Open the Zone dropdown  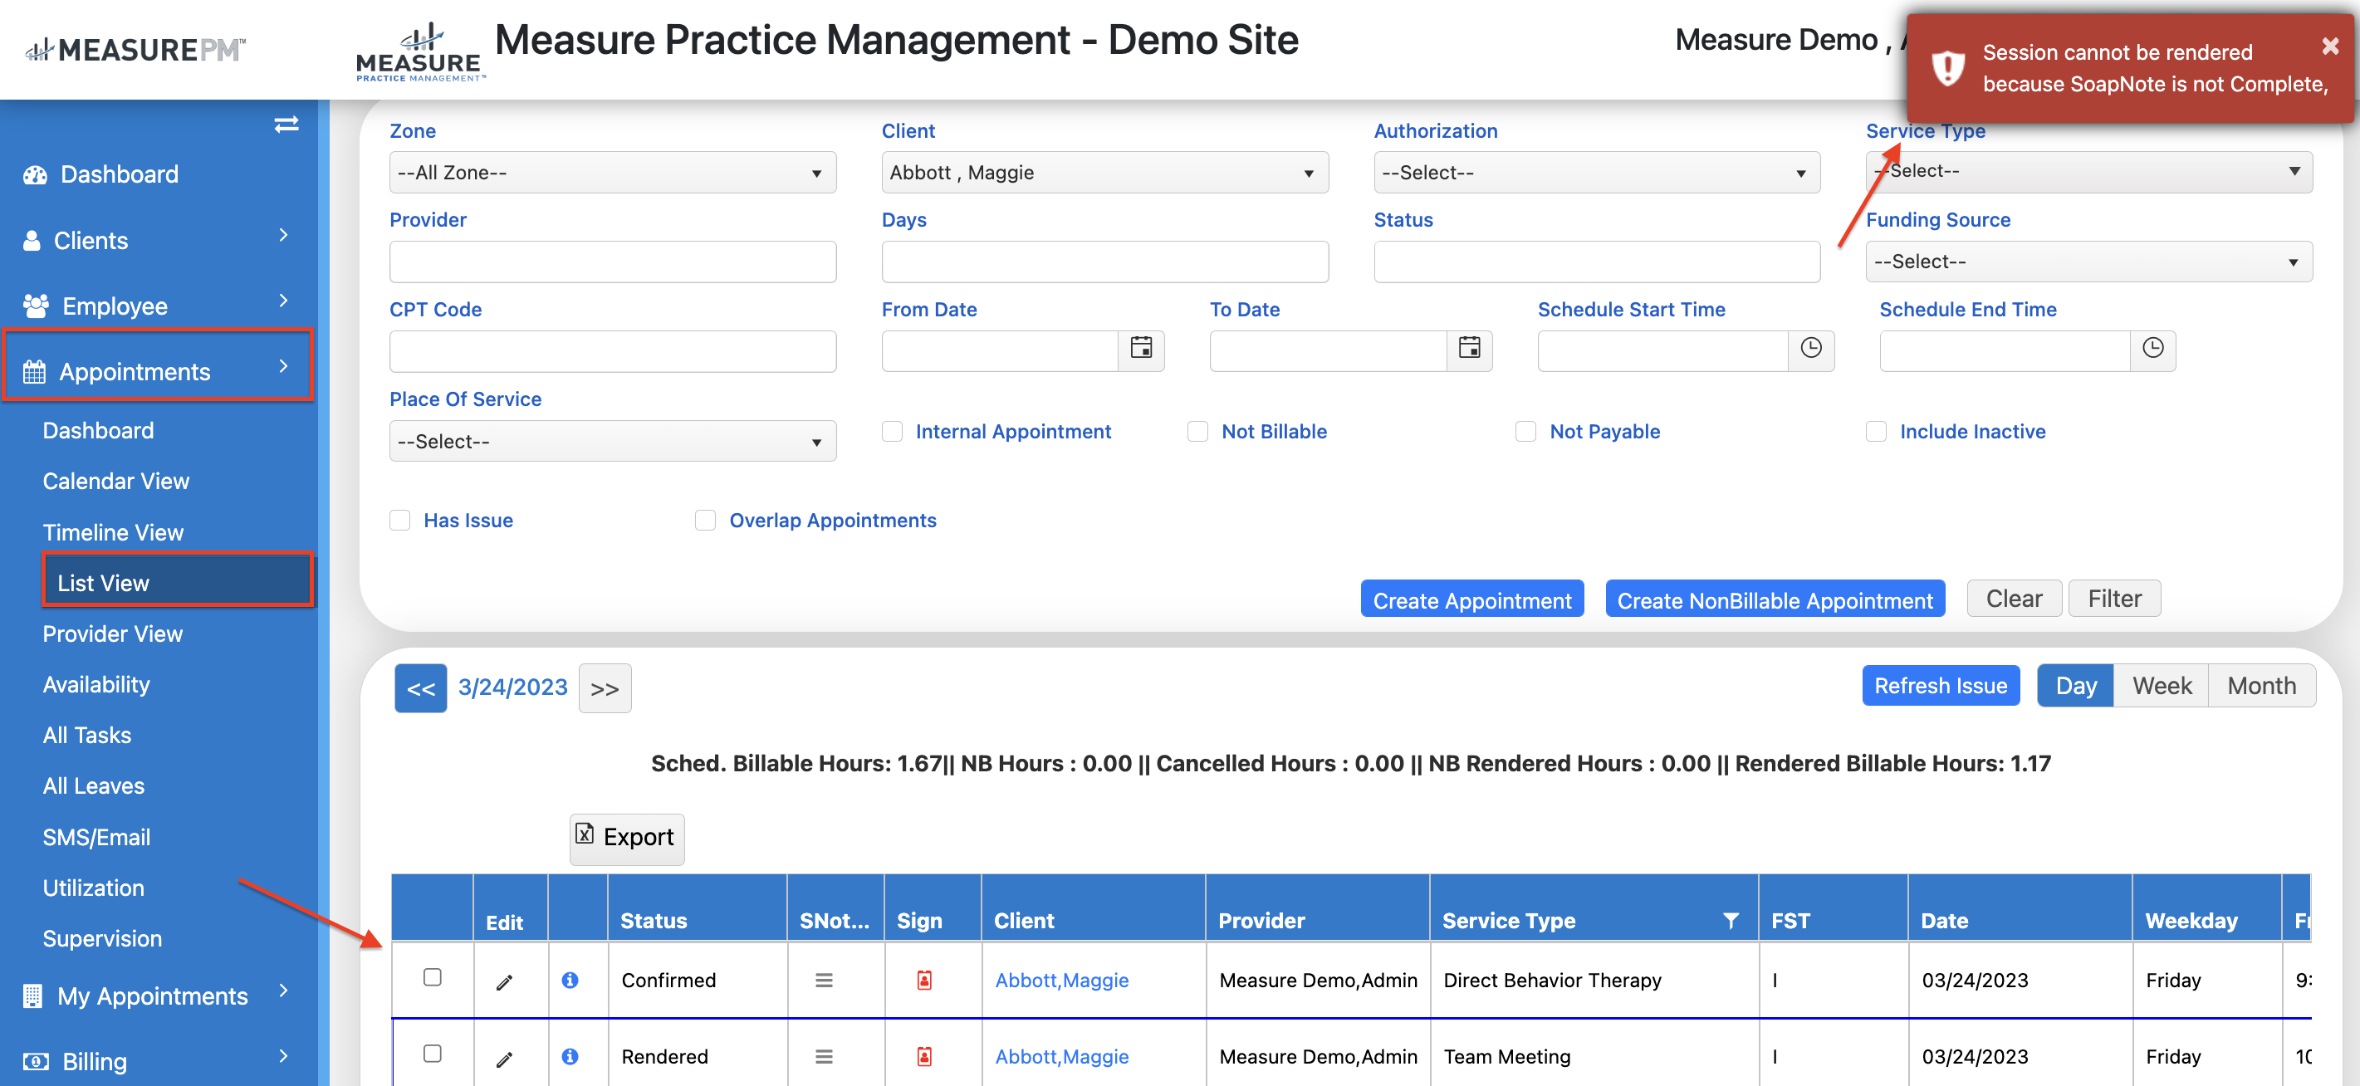612,172
